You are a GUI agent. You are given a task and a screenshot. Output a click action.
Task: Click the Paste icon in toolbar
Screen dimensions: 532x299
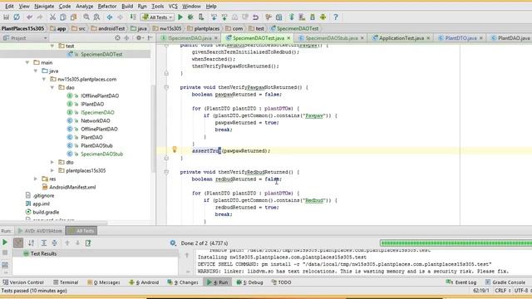[73, 17]
